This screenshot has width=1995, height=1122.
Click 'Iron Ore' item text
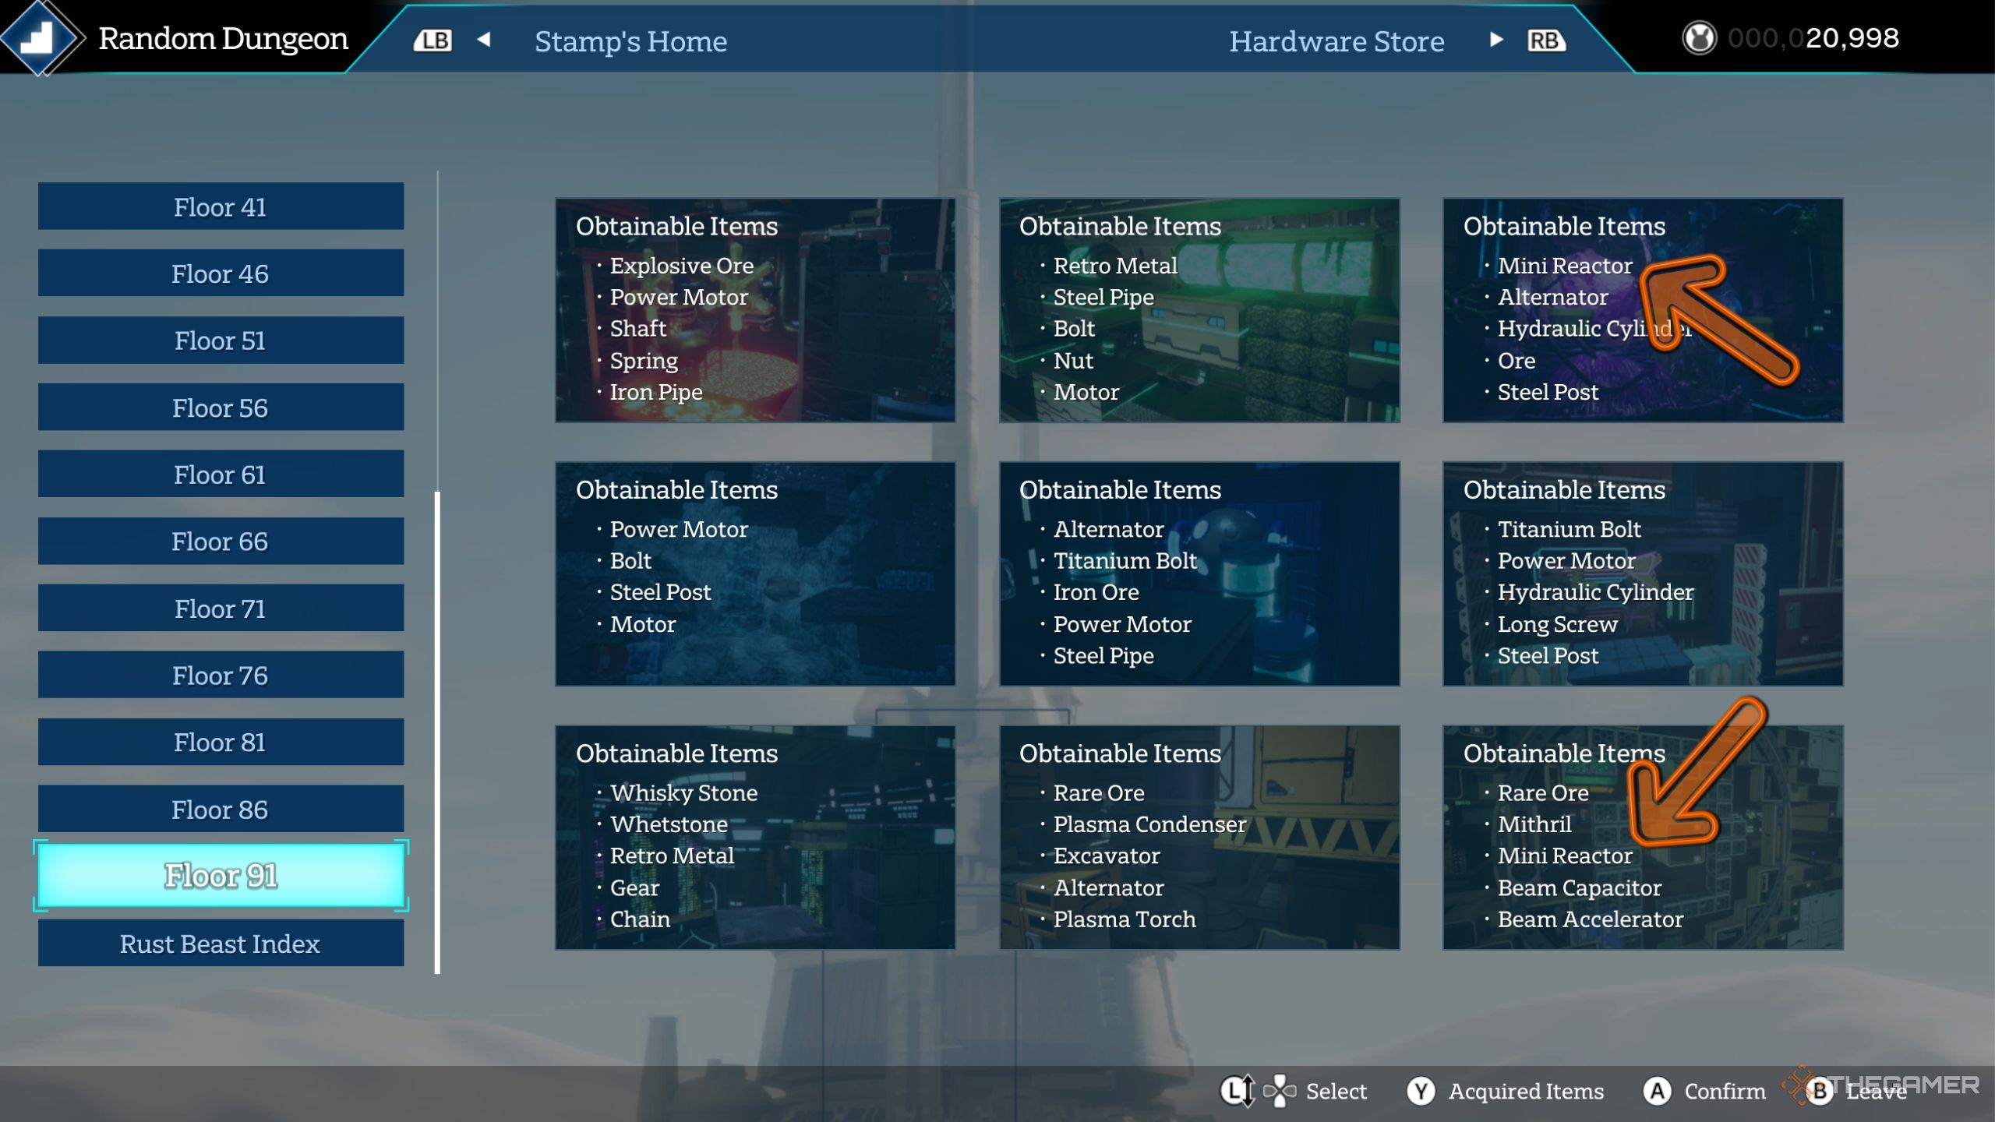1096,593
